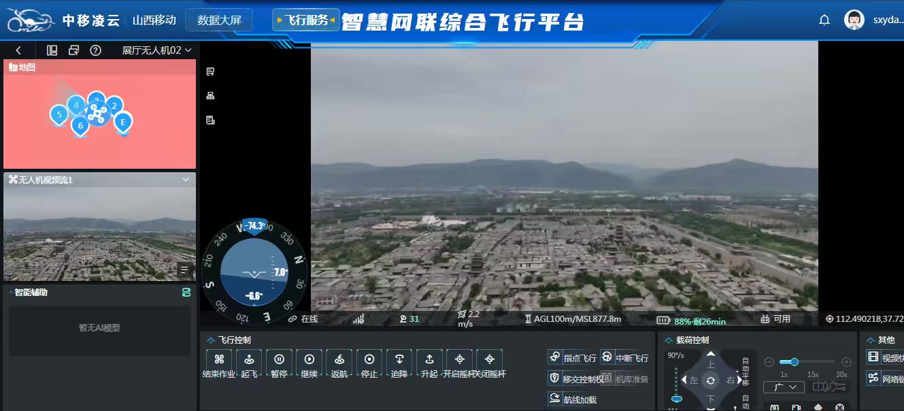This screenshot has height=411, width=904.
Task: Expand the 无人机视频流1 stream chevron
Action: point(186,180)
